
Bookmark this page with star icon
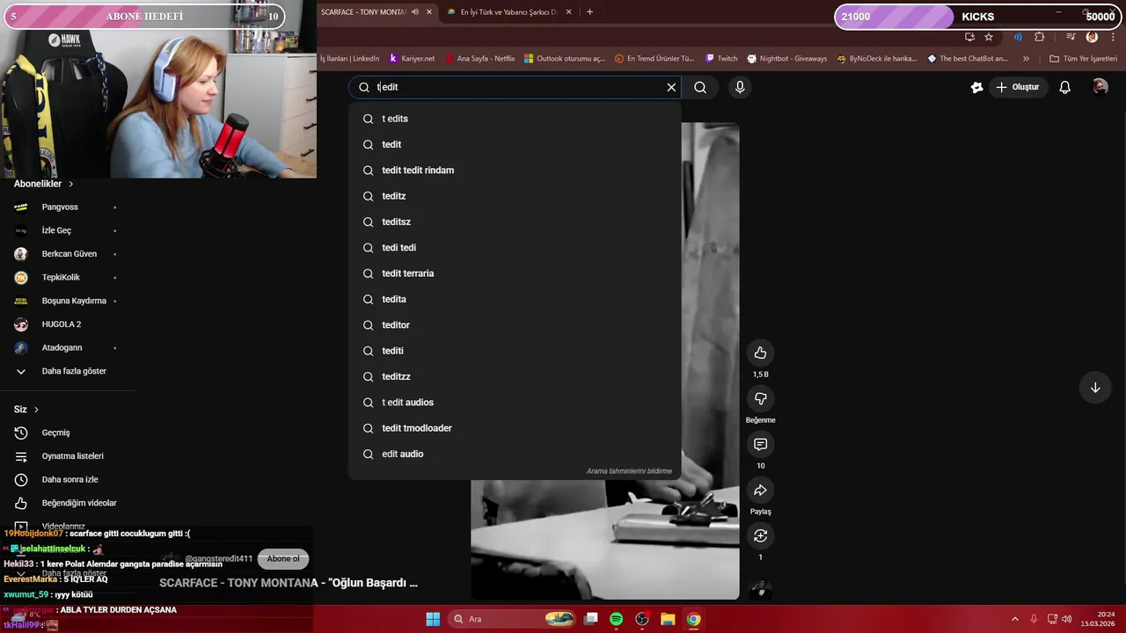click(x=989, y=37)
